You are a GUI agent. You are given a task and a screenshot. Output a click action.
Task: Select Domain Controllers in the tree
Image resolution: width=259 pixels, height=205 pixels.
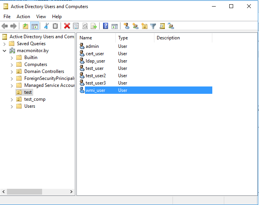[x=44, y=71]
